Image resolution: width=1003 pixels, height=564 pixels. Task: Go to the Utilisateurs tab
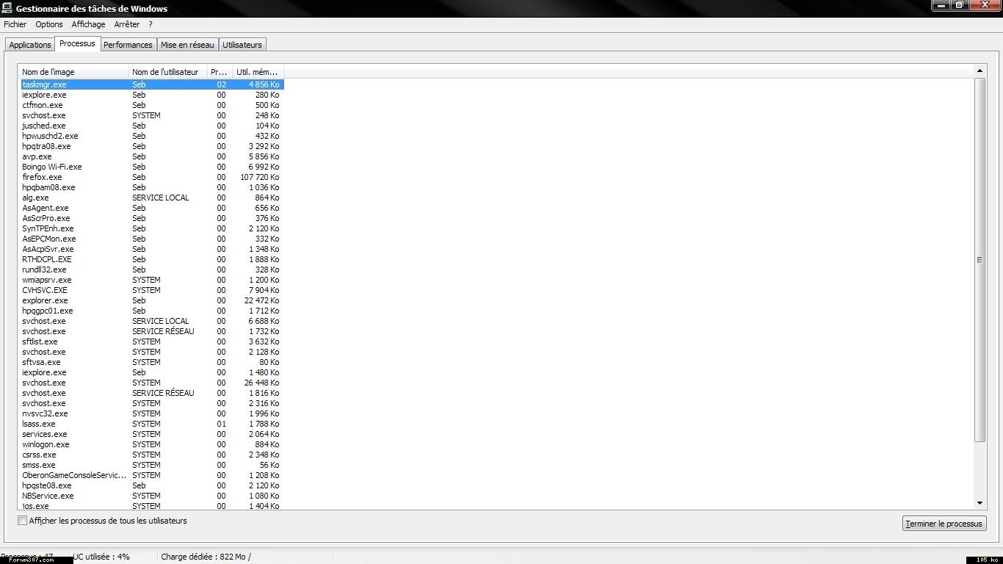(242, 45)
